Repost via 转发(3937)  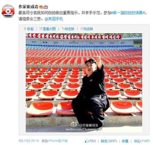(x=109, y=141)
